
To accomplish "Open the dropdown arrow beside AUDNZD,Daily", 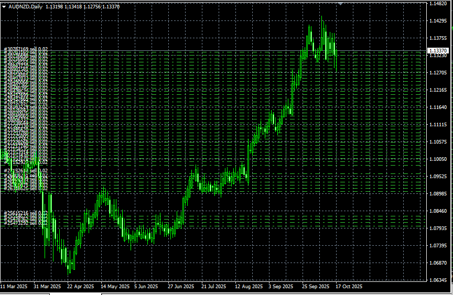I will click(x=4, y=7).
